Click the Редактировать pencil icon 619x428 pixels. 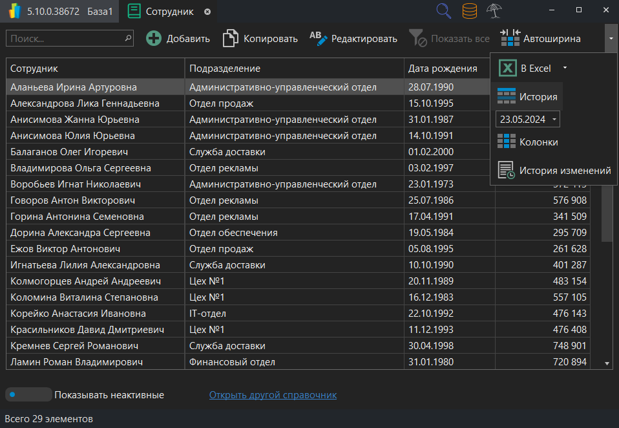pyautogui.click(x=319, y=39)
